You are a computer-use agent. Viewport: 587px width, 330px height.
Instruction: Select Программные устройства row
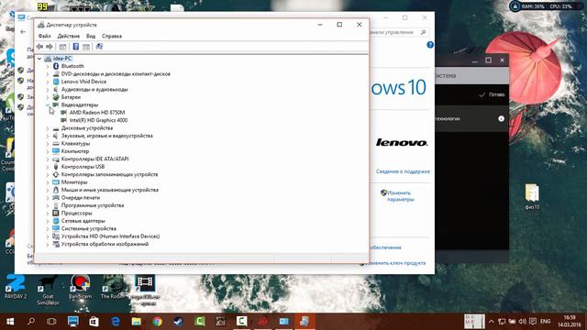click(x=92, y=205)
